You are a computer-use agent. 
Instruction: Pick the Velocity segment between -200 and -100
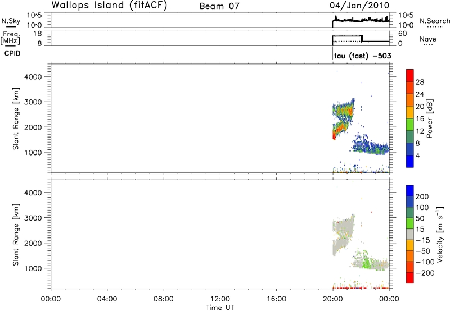[410, 267]
